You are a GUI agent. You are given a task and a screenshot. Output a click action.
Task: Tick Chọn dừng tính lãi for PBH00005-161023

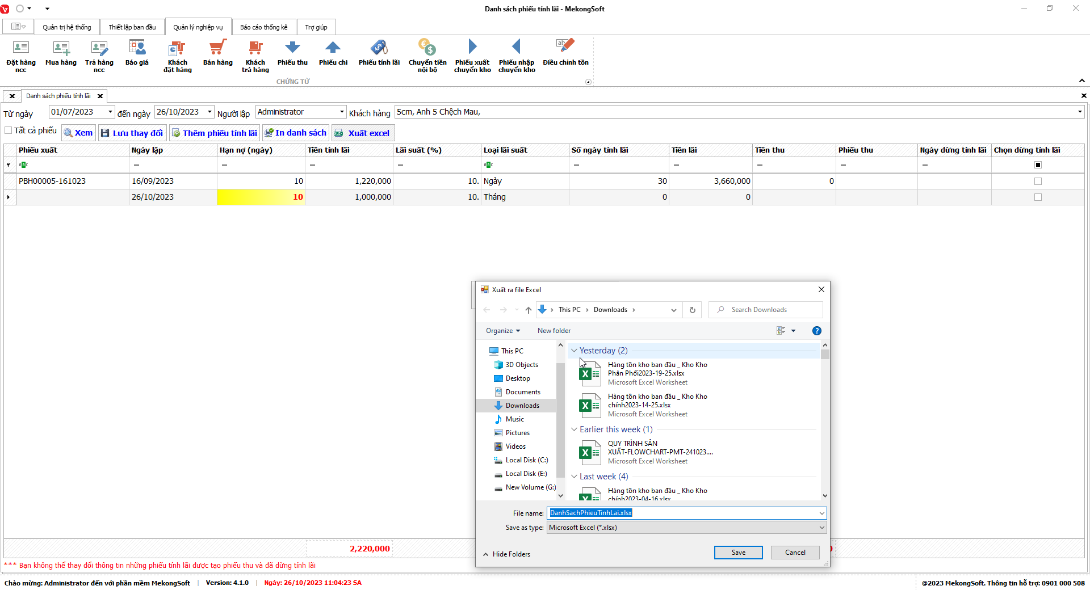[x=1038, y=182]
